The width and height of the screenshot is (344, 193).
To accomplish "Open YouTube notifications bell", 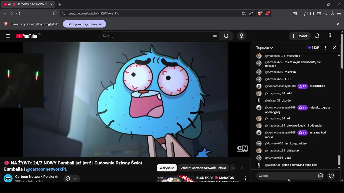I will tap(317, 36).
